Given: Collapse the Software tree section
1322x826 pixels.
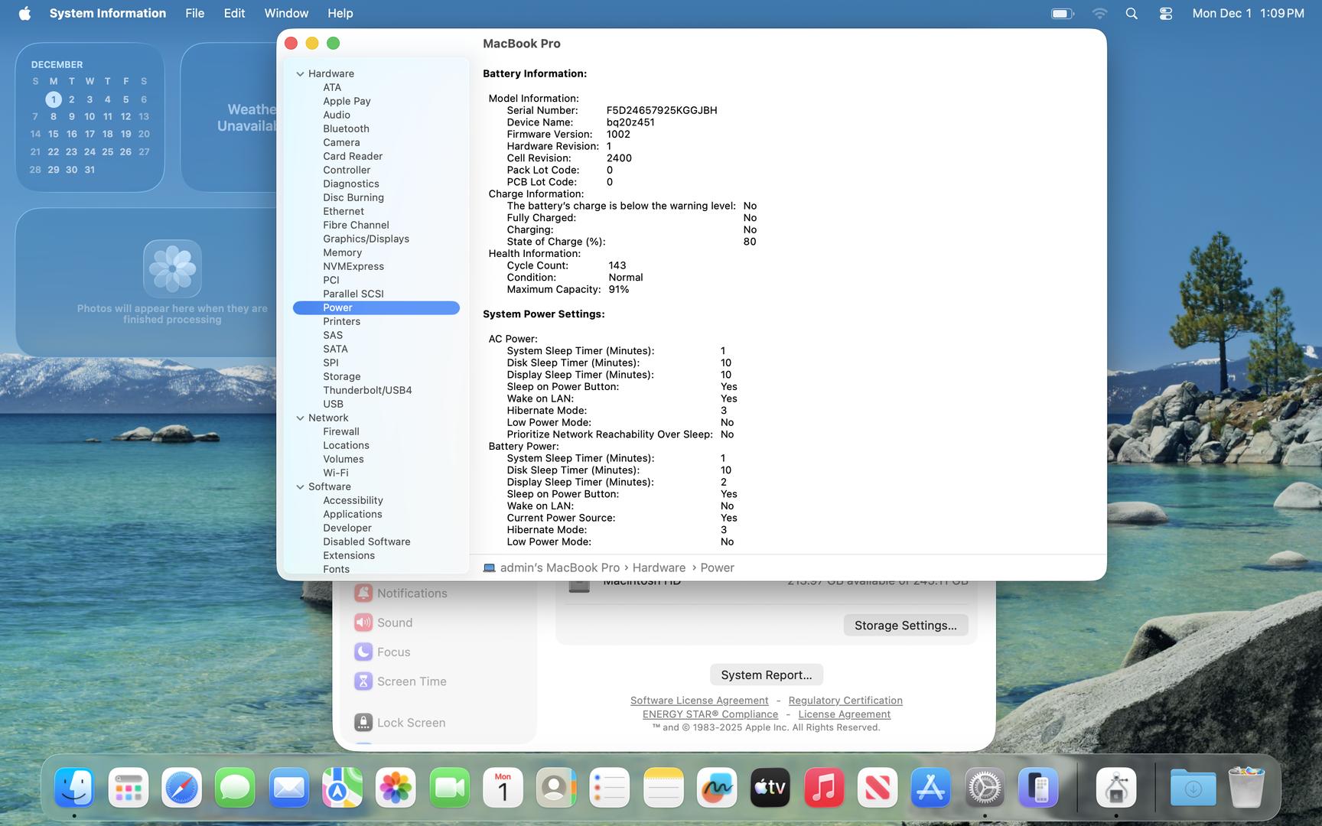Looking at the screenshot, I should [x=300, y=487].
